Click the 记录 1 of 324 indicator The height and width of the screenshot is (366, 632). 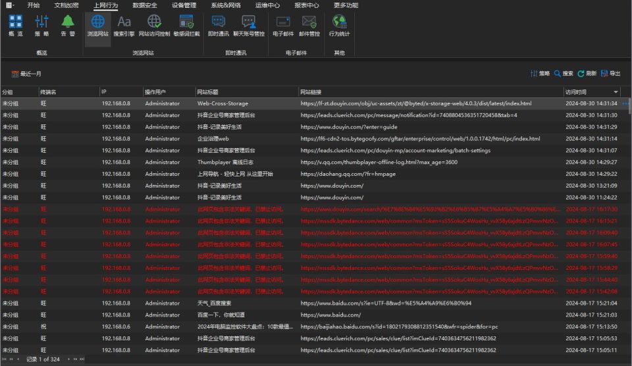(43, 359)
